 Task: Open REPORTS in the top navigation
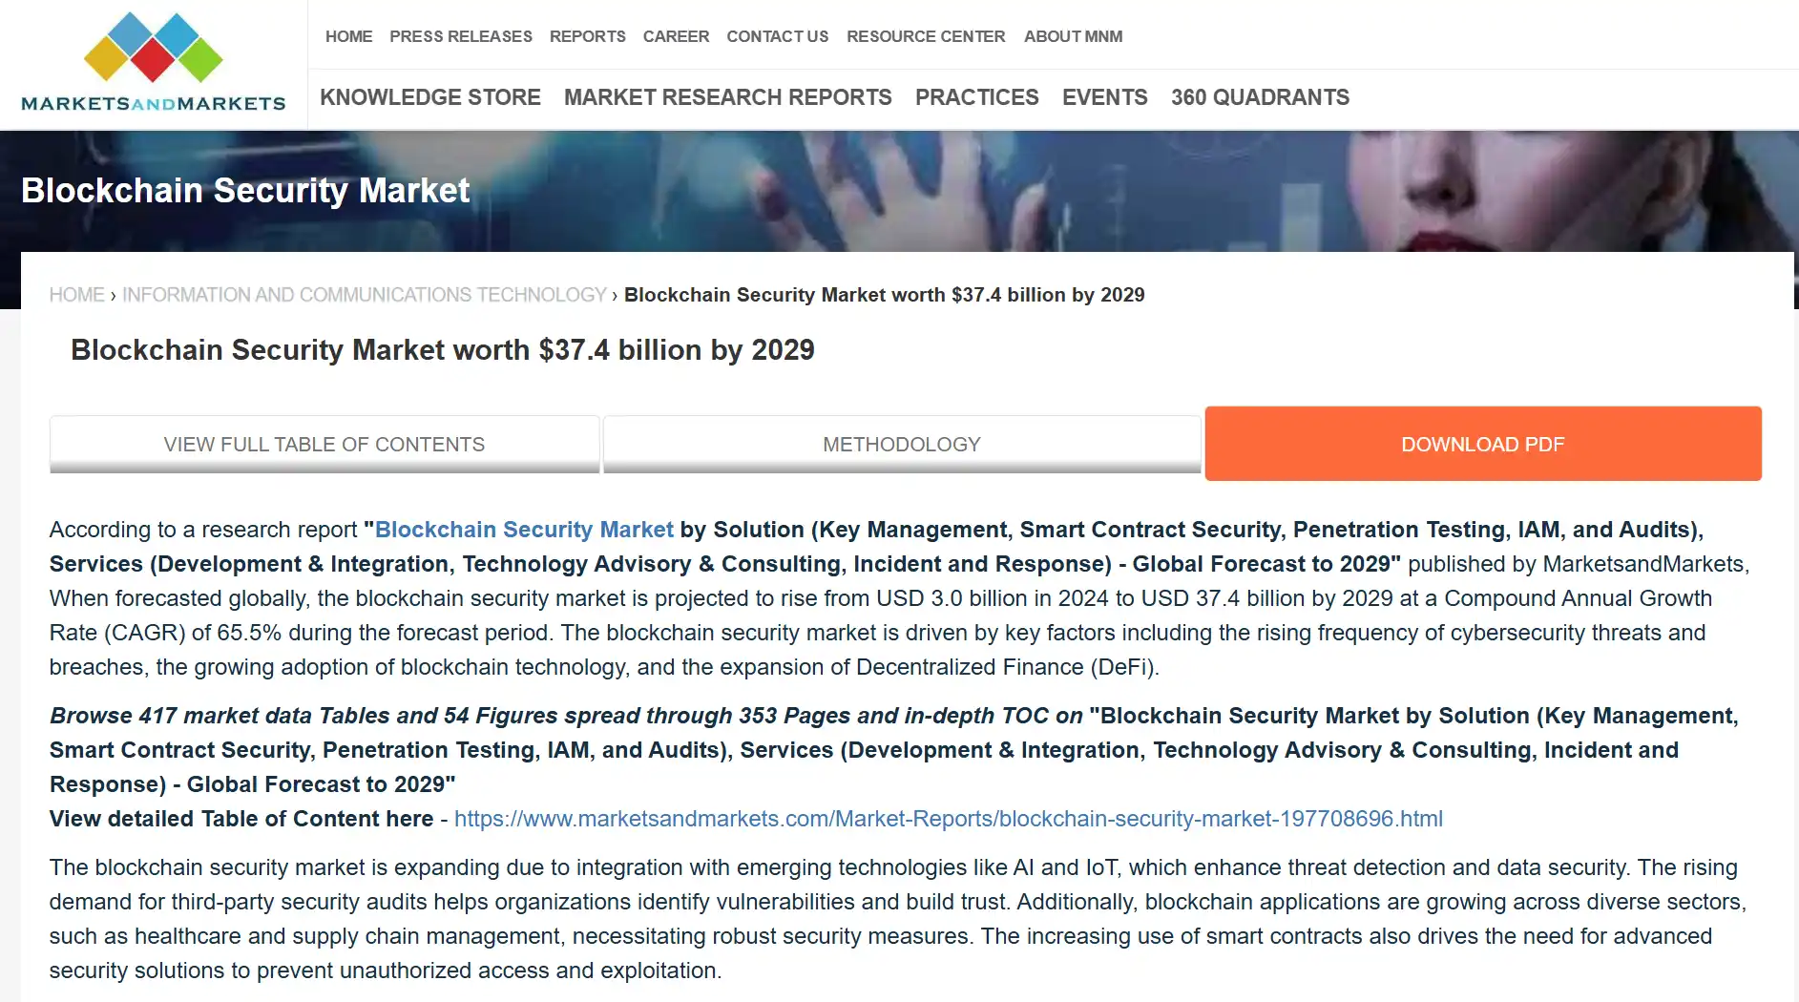(587, 36)
